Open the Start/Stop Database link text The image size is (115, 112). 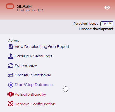coord(34,85)
